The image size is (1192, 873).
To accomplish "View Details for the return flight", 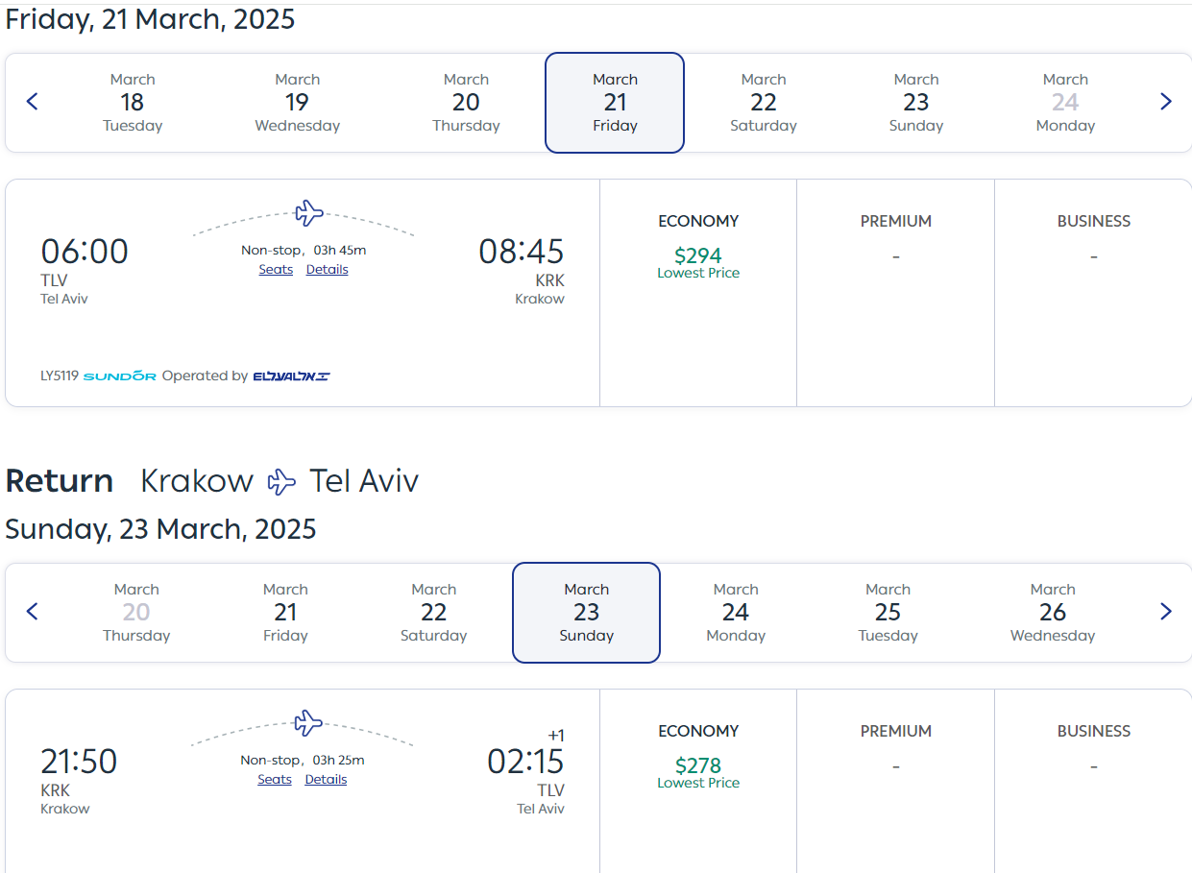I will (326, 780).
